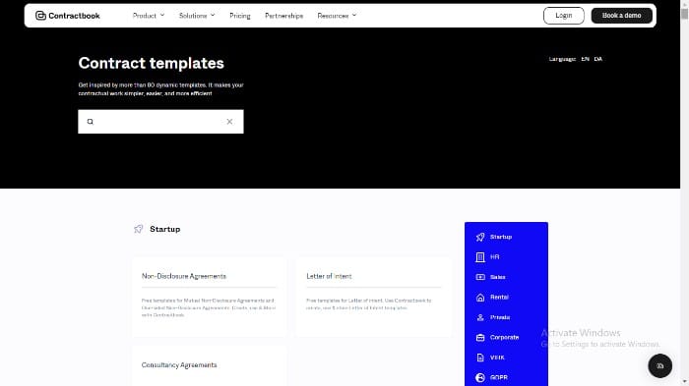Click the Login button

tap(564, 16)
